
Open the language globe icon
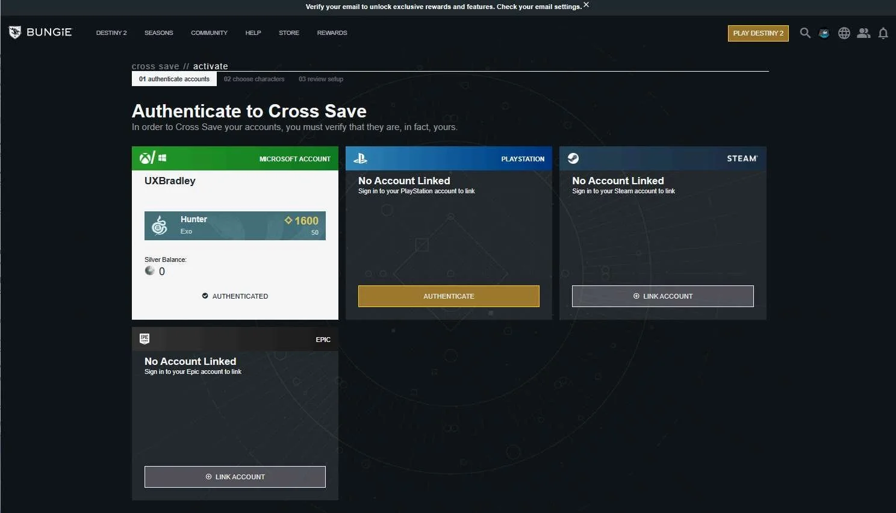coord(844,33)
